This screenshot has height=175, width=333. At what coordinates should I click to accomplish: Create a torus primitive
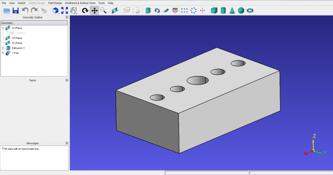click(250, 10)
